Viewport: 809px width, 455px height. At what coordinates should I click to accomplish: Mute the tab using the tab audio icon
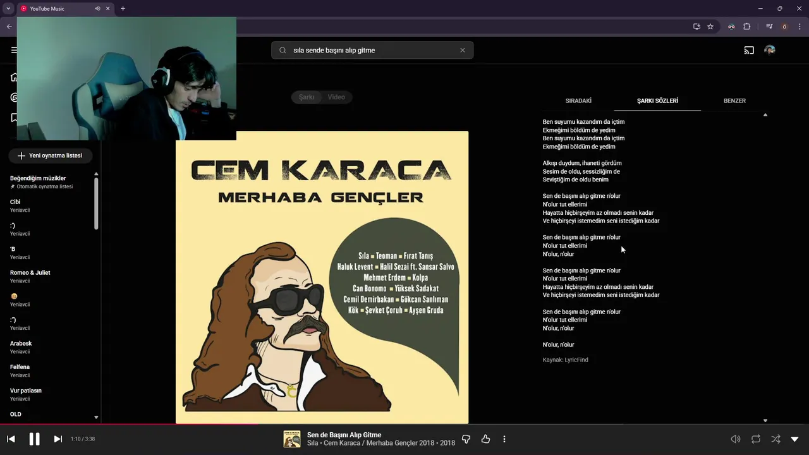point(97,8)
